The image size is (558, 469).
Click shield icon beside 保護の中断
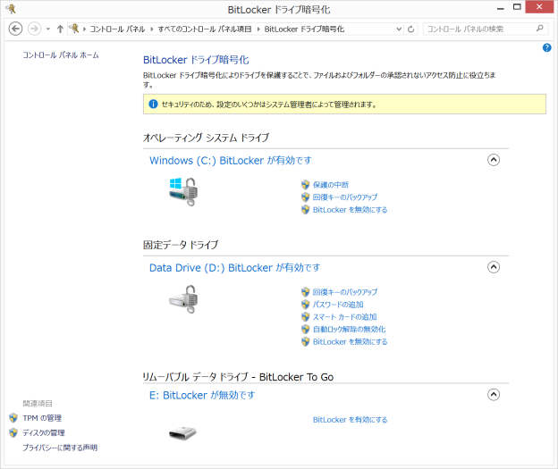pyautogui.click(x=305, y=185)
